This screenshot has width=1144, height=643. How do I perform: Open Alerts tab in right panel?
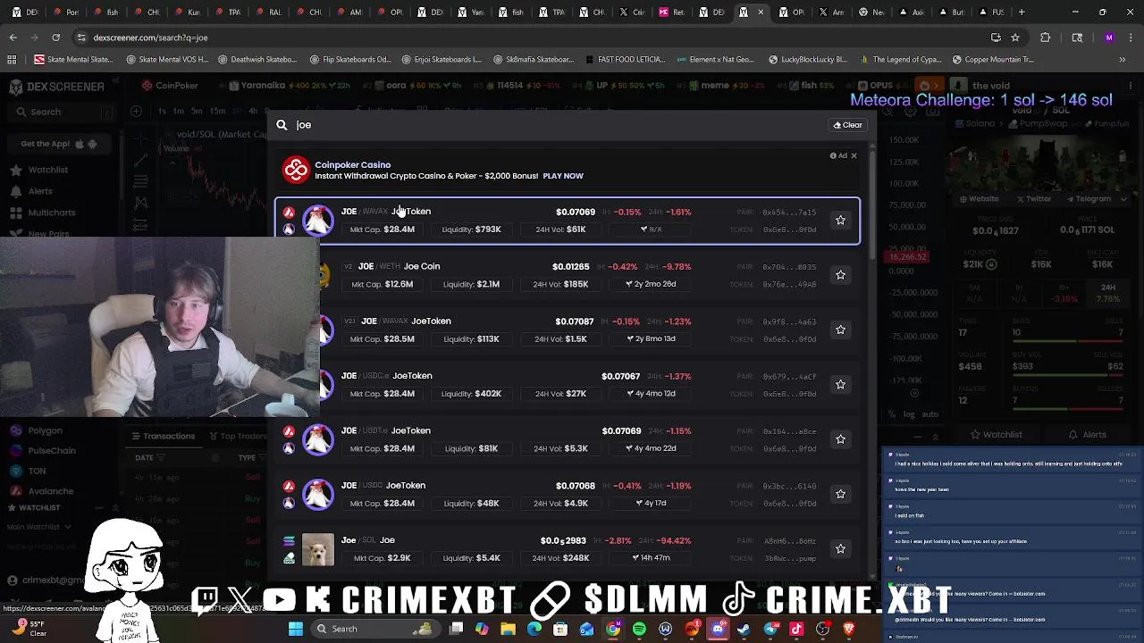[1088, 435]
